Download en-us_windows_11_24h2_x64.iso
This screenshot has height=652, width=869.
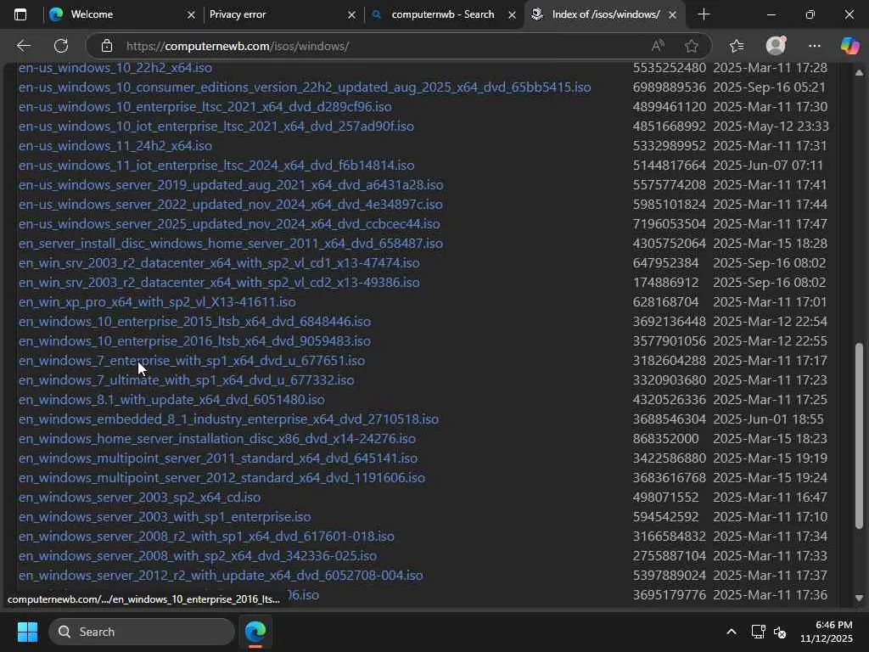115,146
